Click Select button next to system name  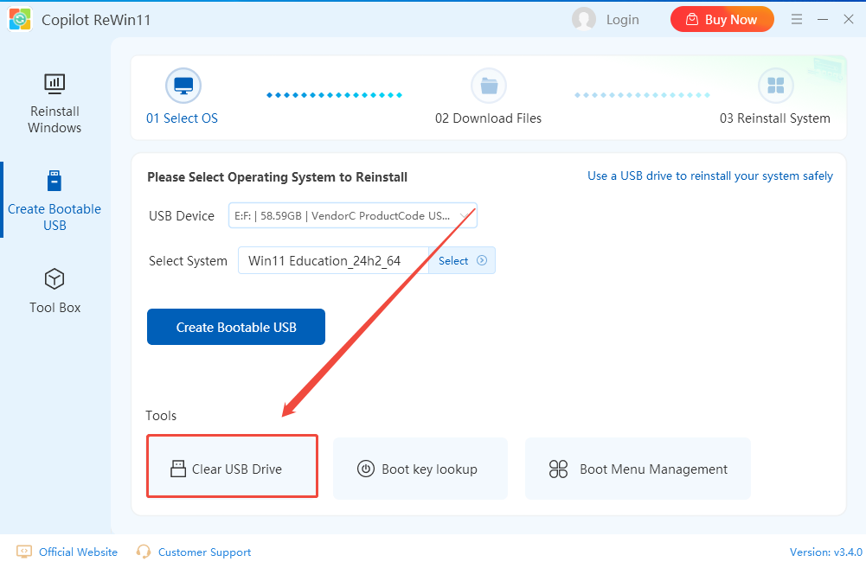pos(462,260)
